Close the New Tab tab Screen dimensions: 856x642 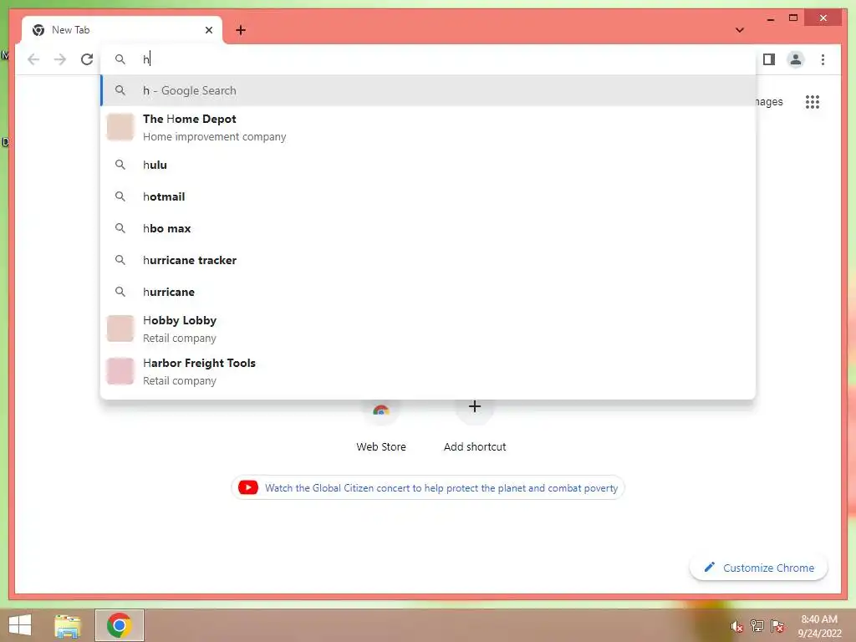[x=209, y=30]
